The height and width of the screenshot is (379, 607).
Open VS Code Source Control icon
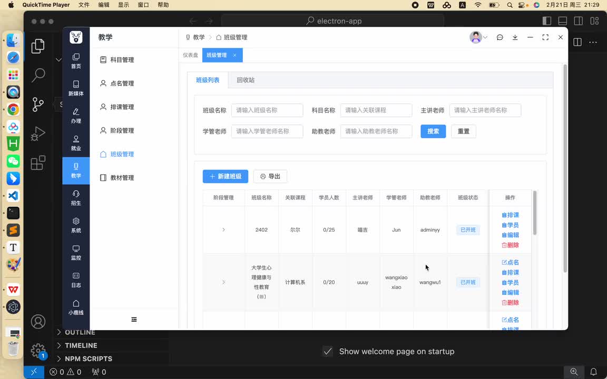pos(38,104)
